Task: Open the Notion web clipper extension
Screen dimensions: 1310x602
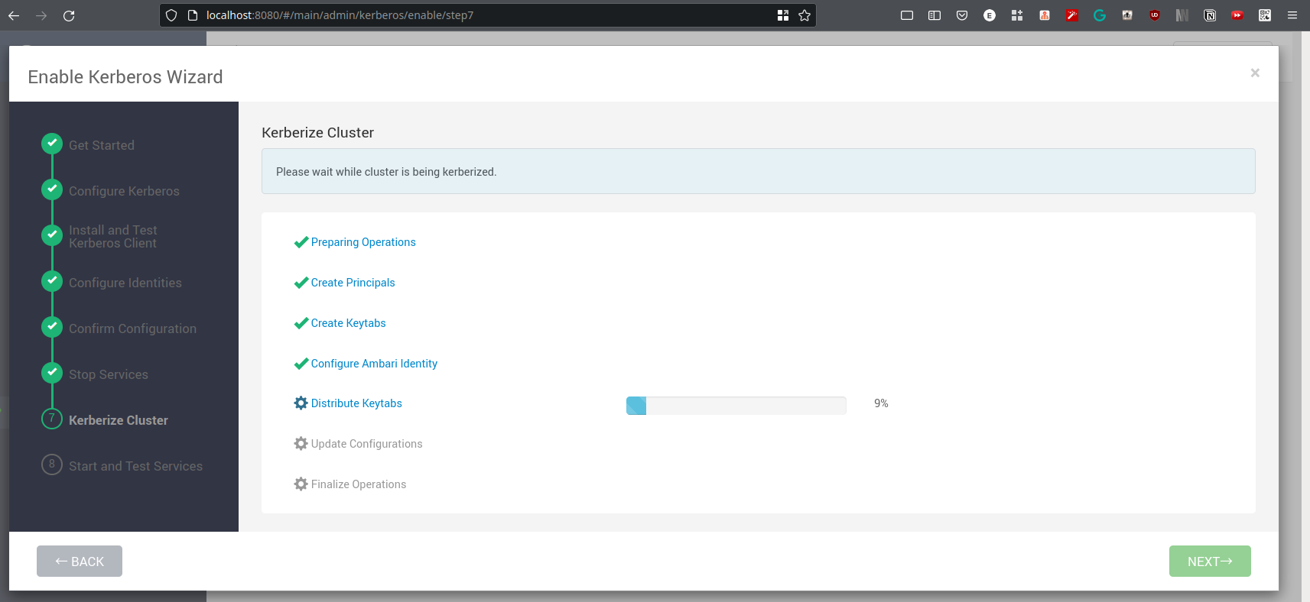Action: [1210, 15]
